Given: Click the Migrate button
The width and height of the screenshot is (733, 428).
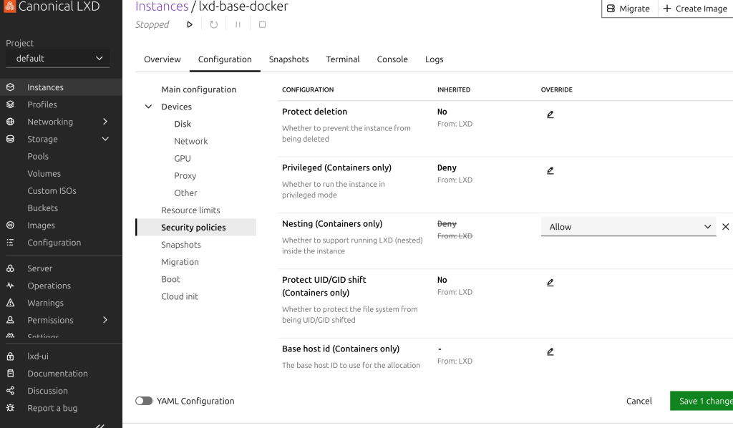Looking at the screenshot, I should coord(628,9).
